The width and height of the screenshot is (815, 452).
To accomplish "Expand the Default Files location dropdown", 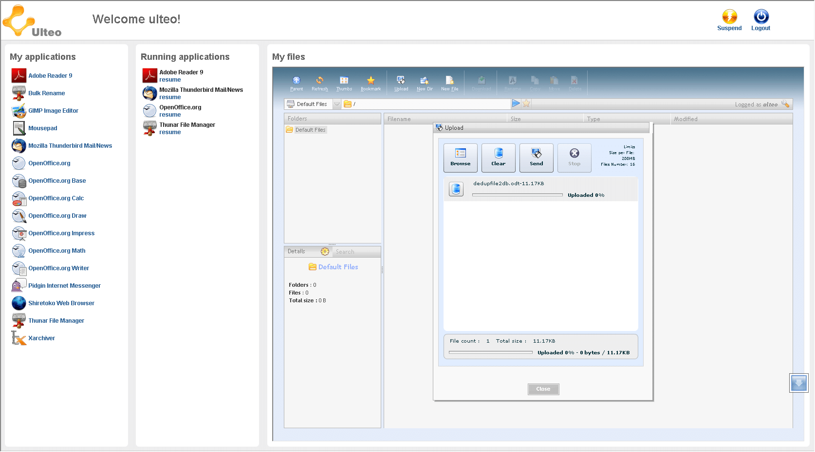I will (337, 104).
